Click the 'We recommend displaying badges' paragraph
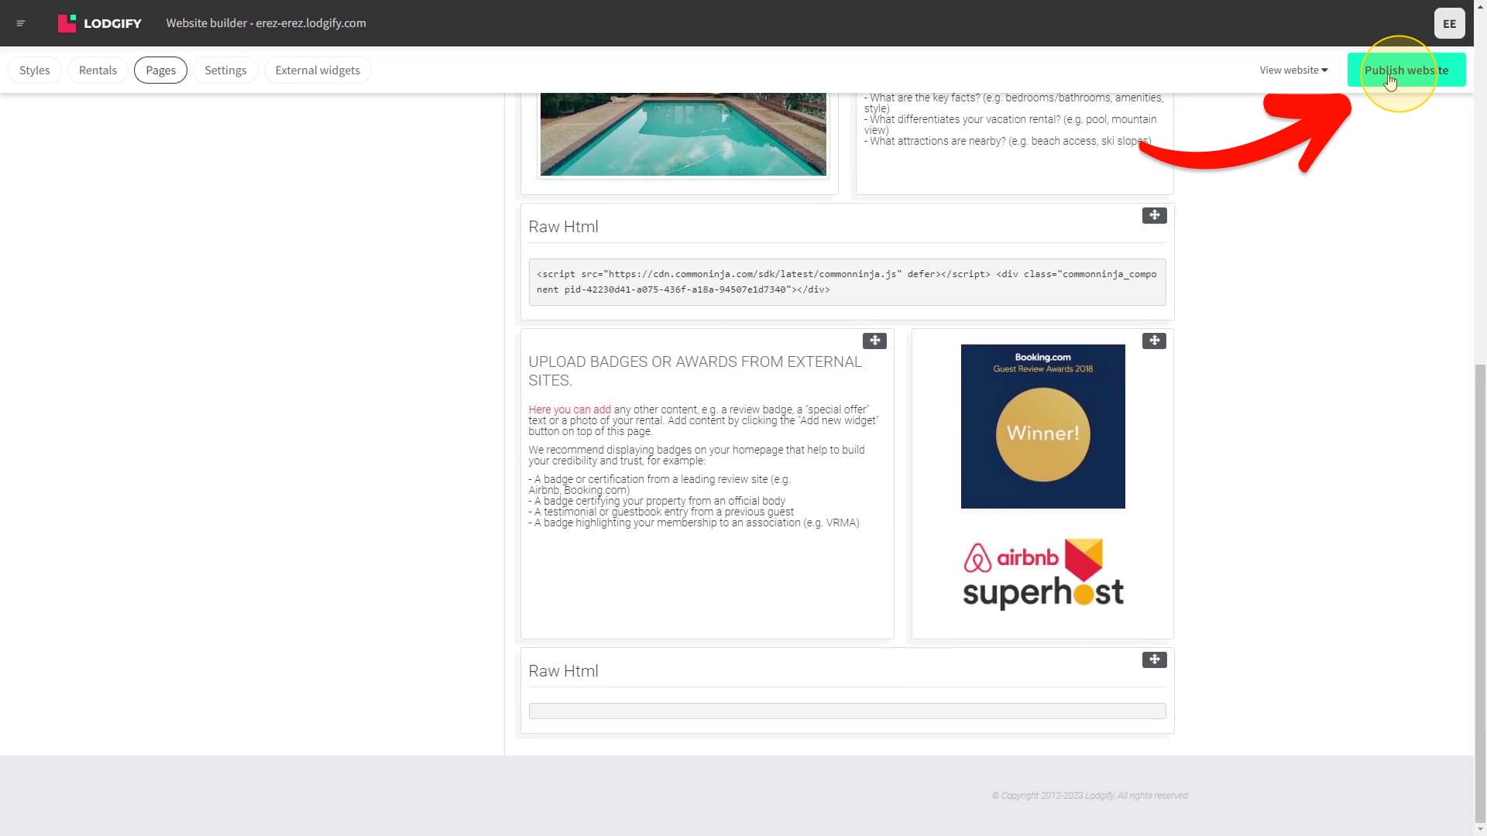 (x=696, y=455)
